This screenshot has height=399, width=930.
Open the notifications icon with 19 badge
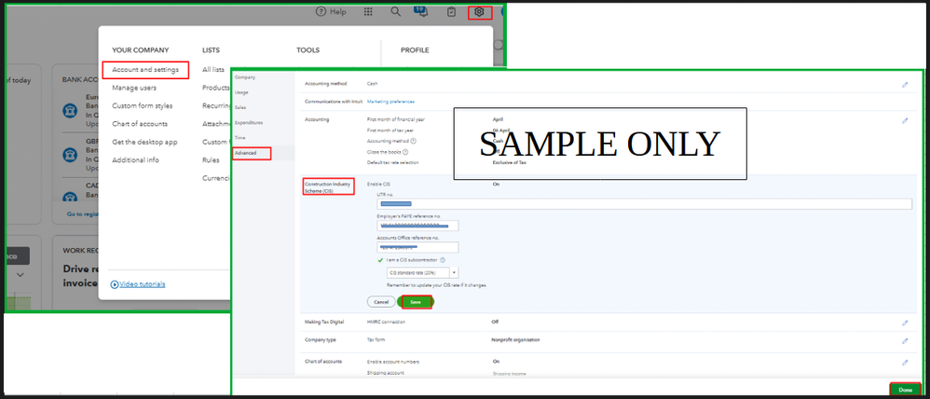[422, 12]
